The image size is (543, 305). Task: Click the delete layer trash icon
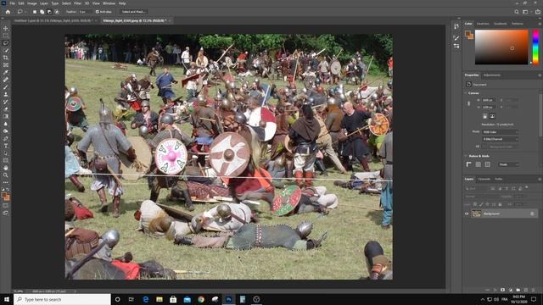pos(534,290)
